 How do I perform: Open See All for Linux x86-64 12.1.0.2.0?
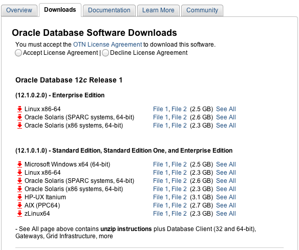coord(226,109)
